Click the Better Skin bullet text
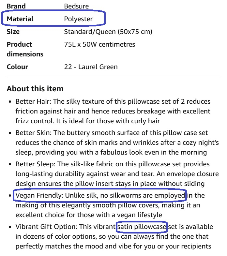The image size is (227, 256). pos(117,143)
